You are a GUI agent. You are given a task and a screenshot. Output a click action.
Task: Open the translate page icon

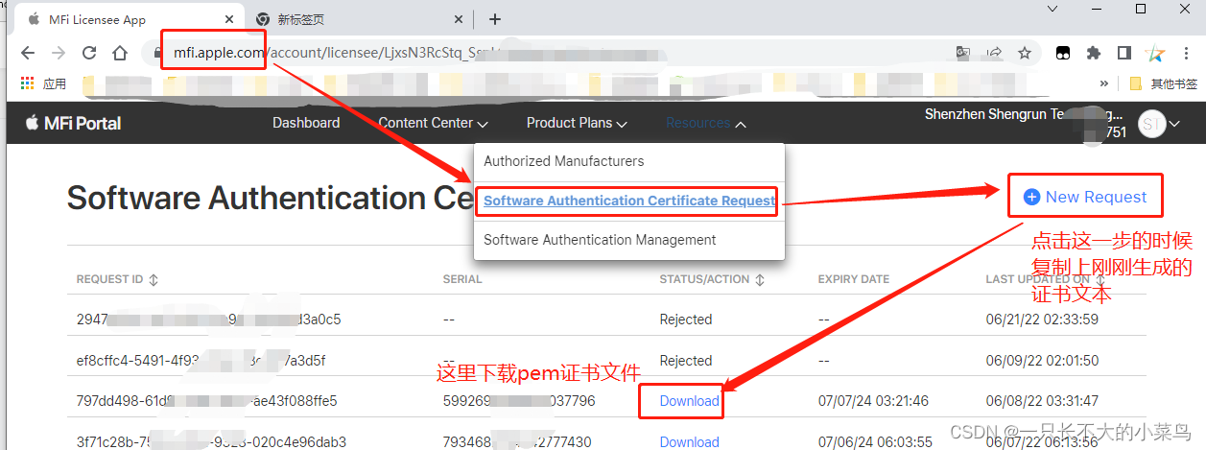pos(962,53)
